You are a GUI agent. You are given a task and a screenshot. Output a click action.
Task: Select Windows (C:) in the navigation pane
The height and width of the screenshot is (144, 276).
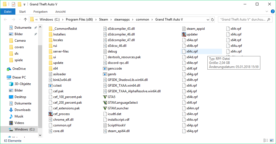19,129
